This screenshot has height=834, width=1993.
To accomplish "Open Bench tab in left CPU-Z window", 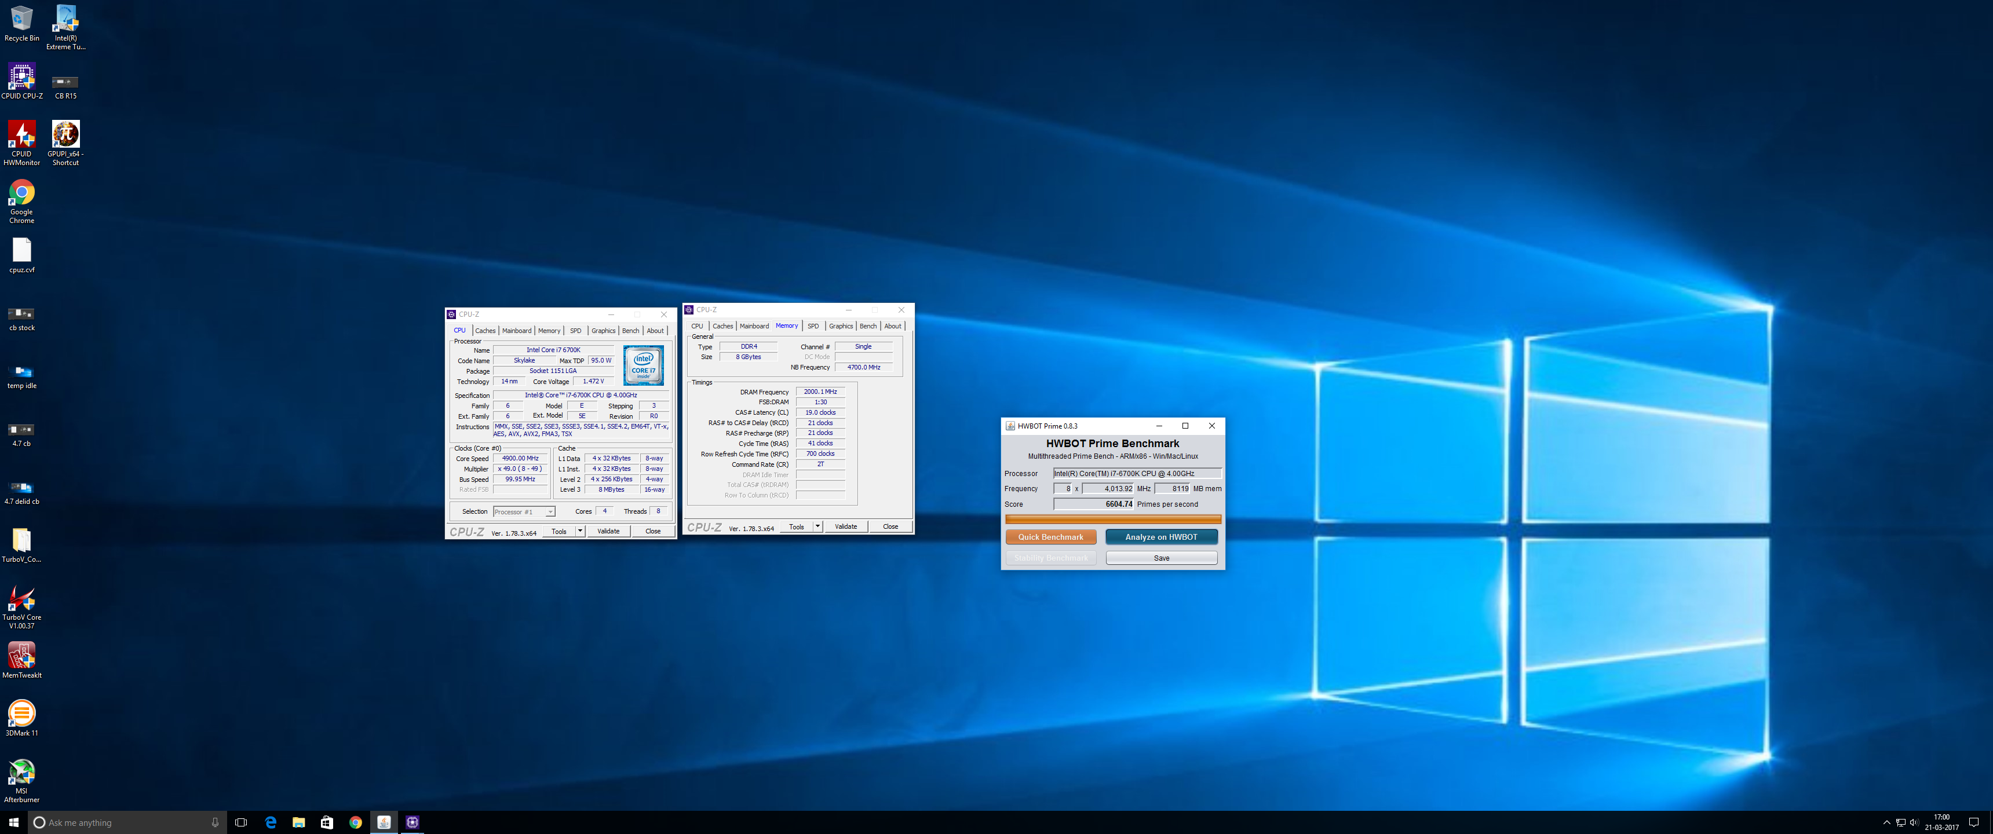I will tap(630, 330).
